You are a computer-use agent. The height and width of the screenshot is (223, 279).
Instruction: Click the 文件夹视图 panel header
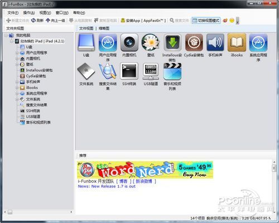pos(15,28)
